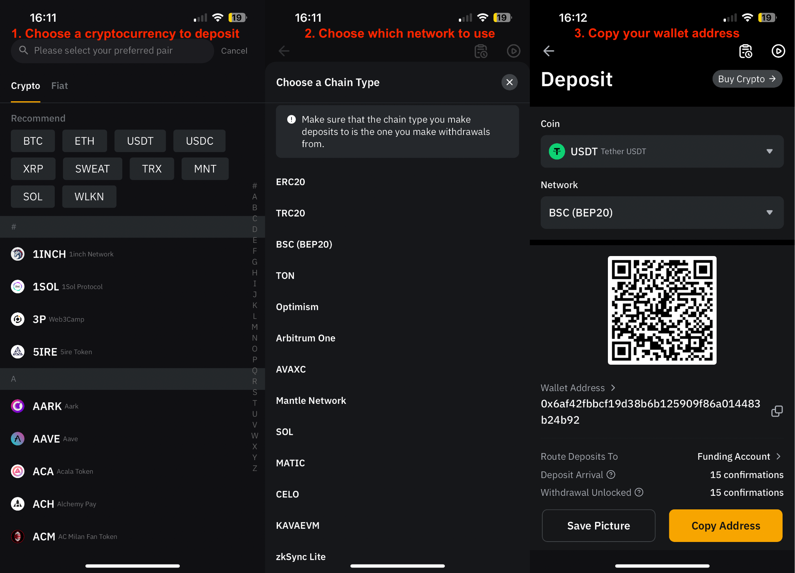Click Withdrawal Unlocked help question icon

(x=639, y=492)
